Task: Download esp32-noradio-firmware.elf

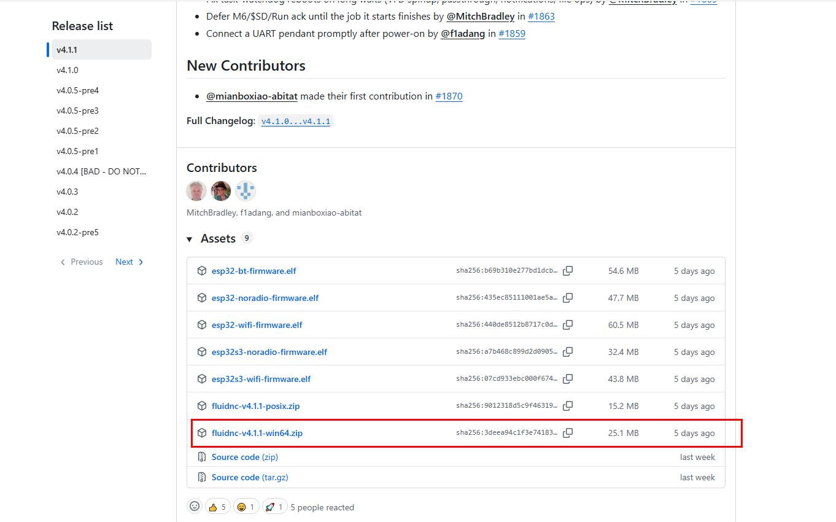Action: pos(265,298)
